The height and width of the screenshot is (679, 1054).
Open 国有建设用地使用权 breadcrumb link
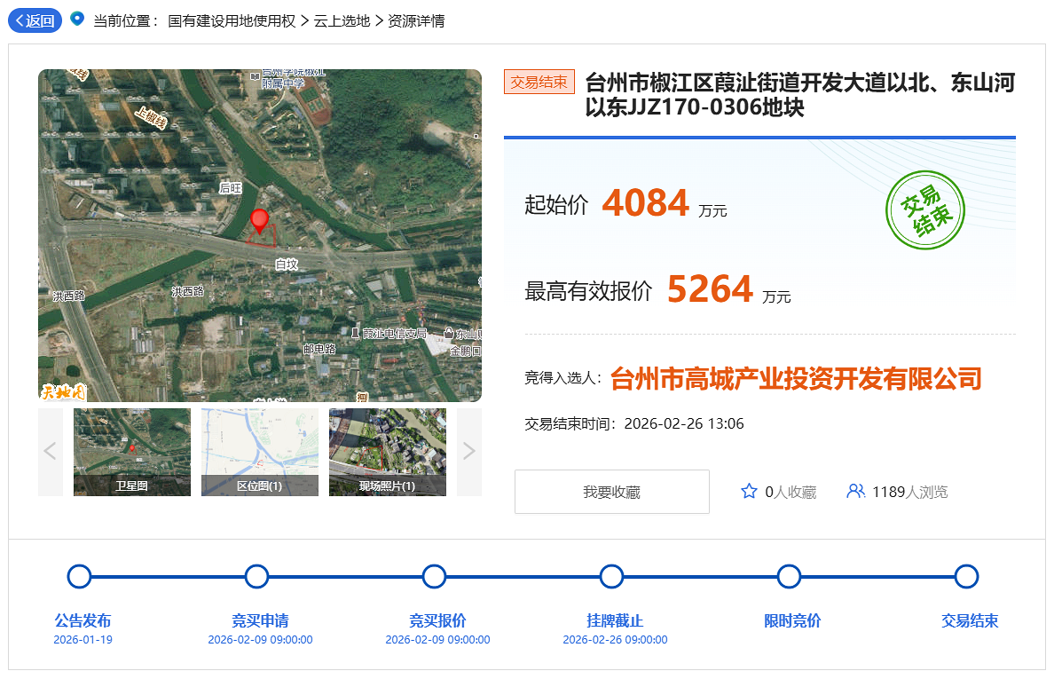tap(232, 20)
